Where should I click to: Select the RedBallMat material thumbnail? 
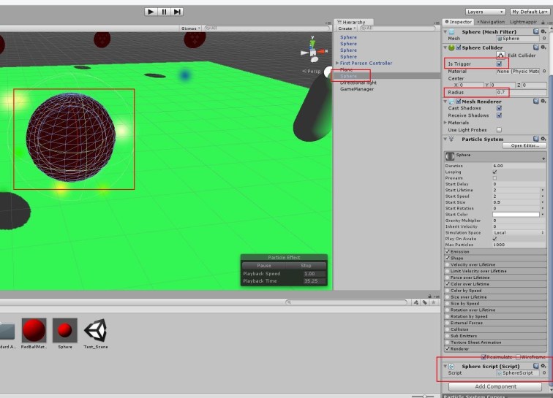point(34,331)
